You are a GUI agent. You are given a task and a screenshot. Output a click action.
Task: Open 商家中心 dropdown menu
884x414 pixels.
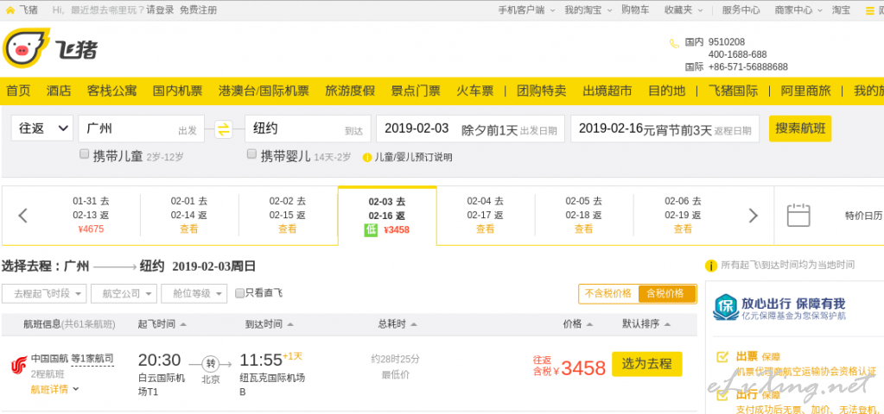click(798, 10)
